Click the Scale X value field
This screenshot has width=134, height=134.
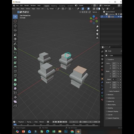[114, 82]
